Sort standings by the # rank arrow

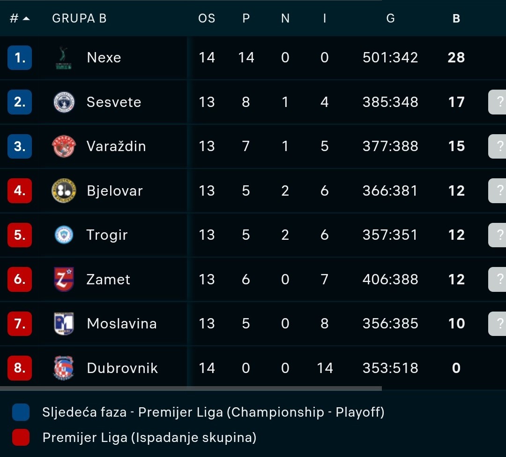click(26, 19)
